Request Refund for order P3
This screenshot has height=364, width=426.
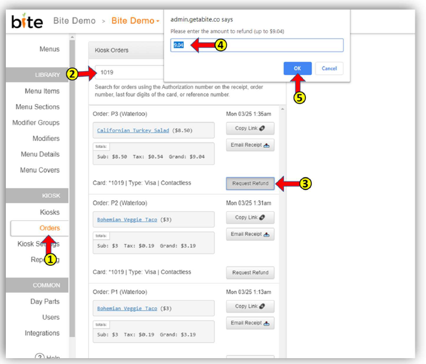[250, 183]
